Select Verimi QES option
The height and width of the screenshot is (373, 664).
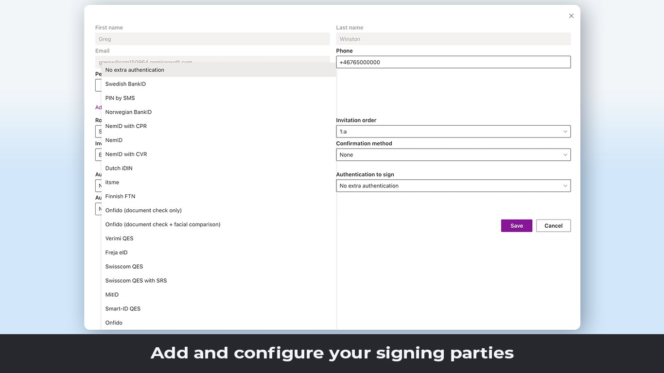click(x=119, y=238)
